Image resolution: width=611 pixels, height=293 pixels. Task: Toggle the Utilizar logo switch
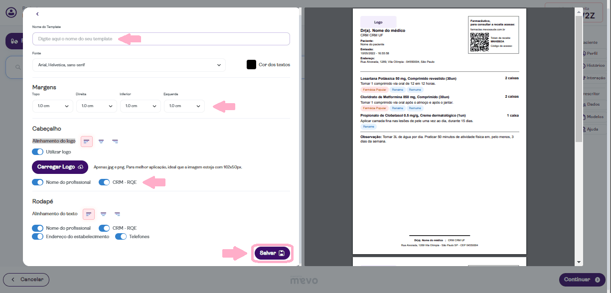point(38,151)
